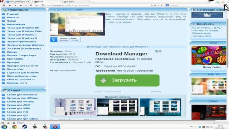Click Windows Start orb
This screenshot has height=129, width=229.
click(4, 126)
